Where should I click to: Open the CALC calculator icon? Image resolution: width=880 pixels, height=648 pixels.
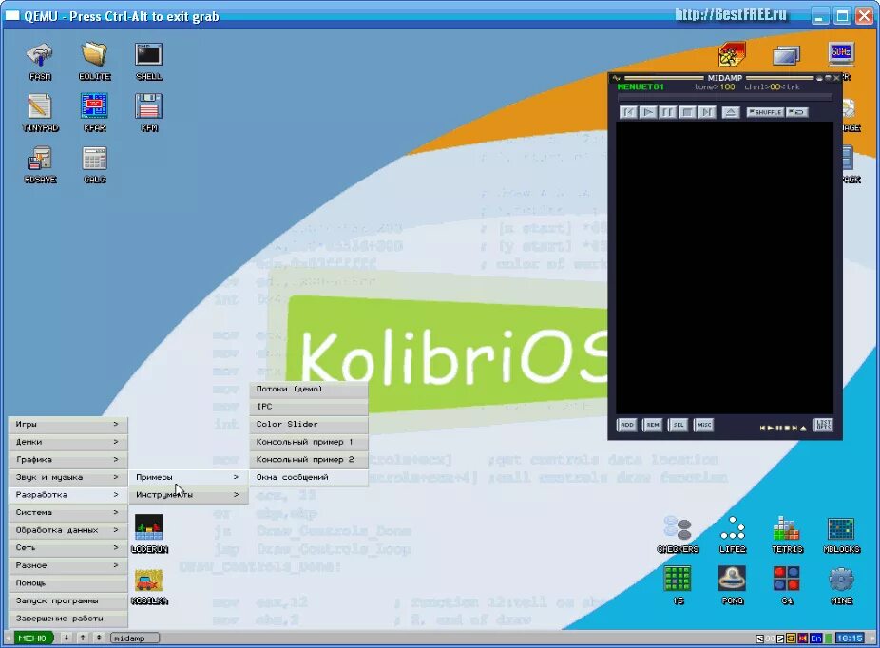94,164
